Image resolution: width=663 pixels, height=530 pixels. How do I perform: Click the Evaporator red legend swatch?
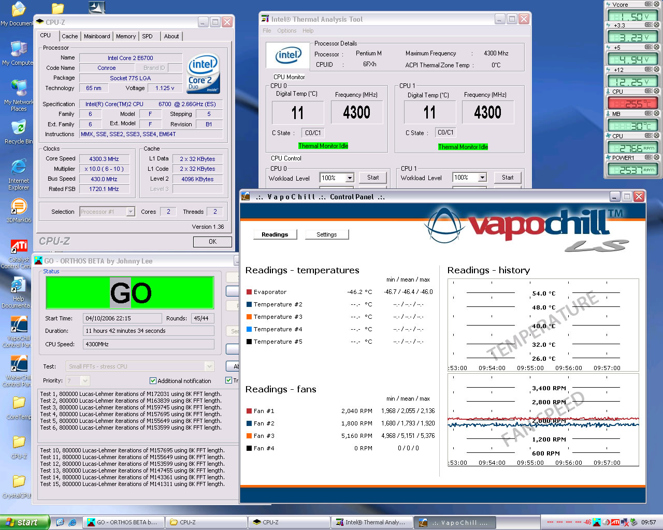pos(249,292)
